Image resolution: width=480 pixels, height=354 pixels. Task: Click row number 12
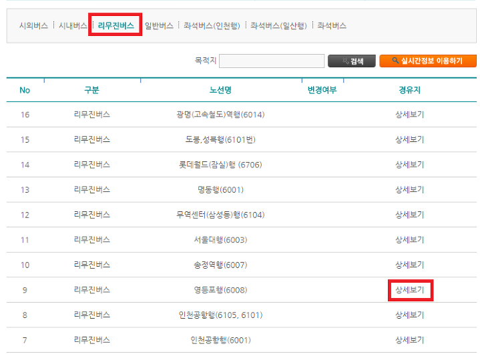(25, 215)
